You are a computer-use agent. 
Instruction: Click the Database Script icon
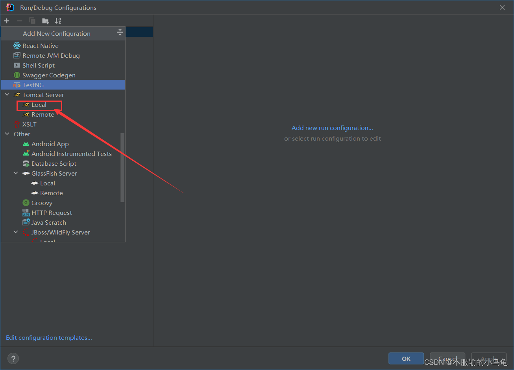(x=26, y=163)
